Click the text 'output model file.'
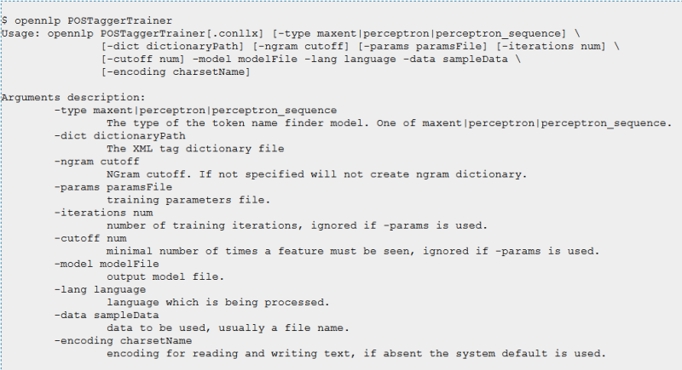This screenshot has width=682, height=370. (x=165, y=276)
